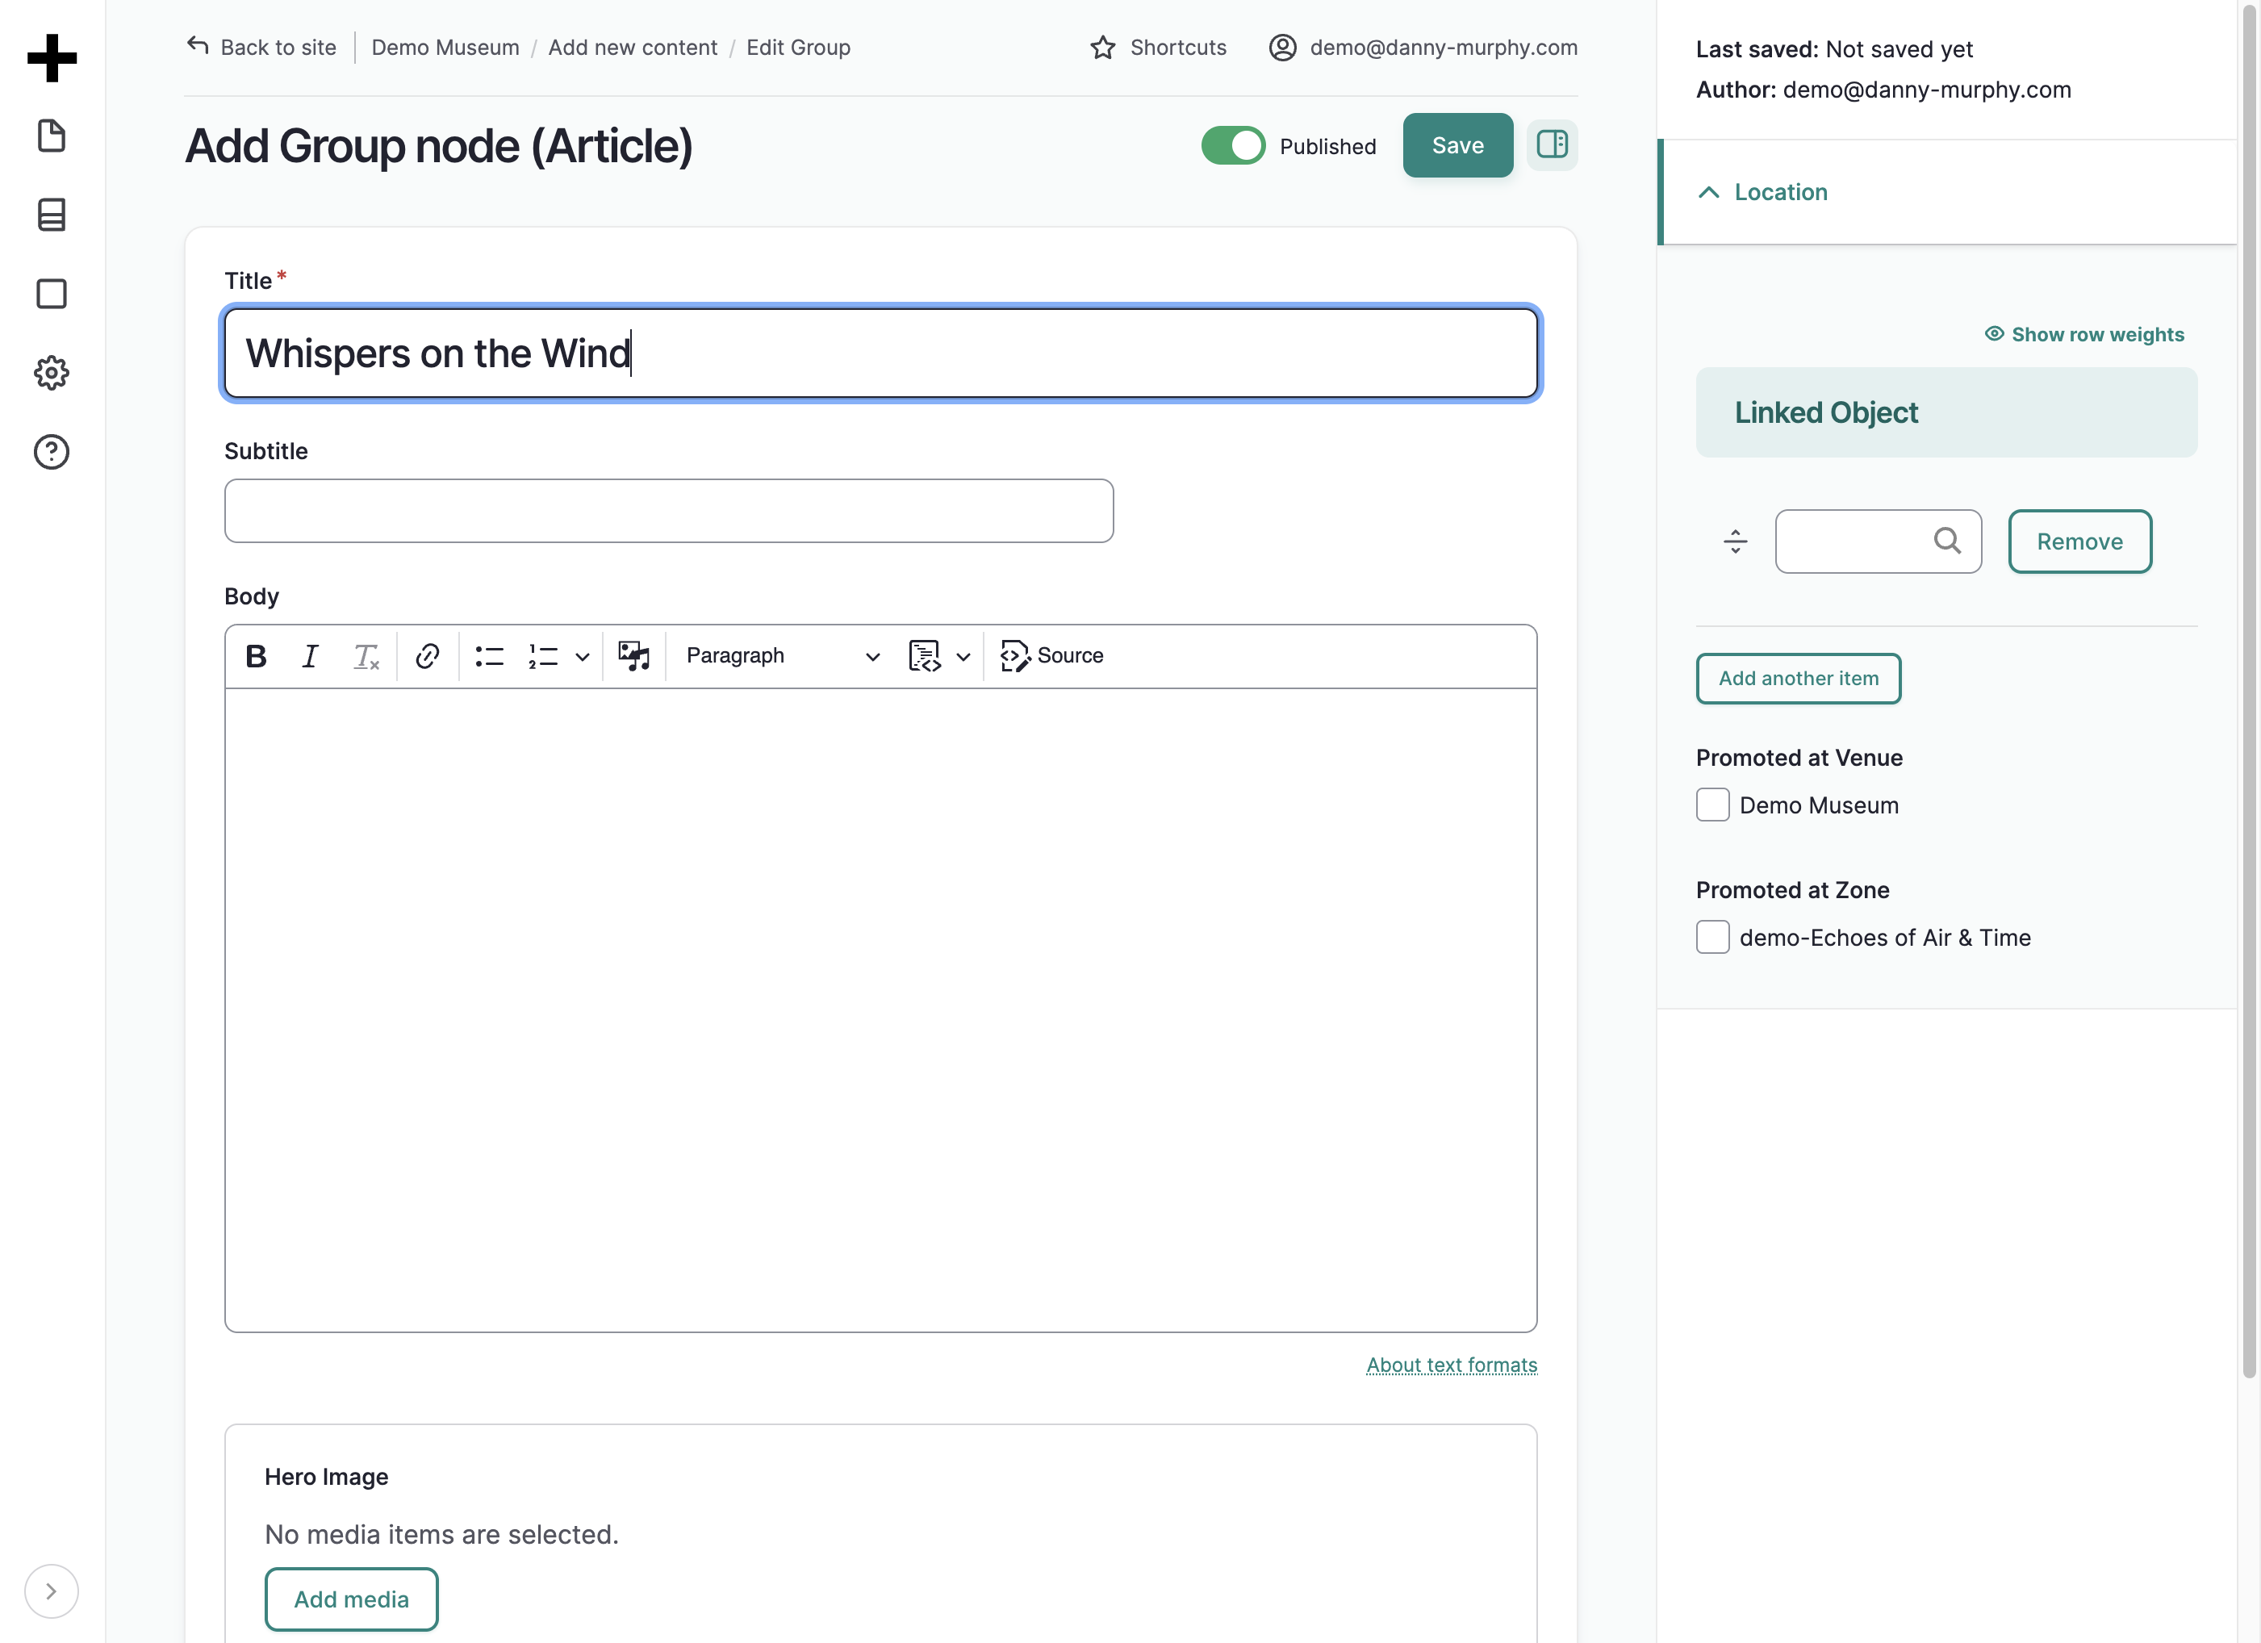The image size is (2261, 1643).
Task: Open the Paragraph heading dropdown
Action: point(783,656)
